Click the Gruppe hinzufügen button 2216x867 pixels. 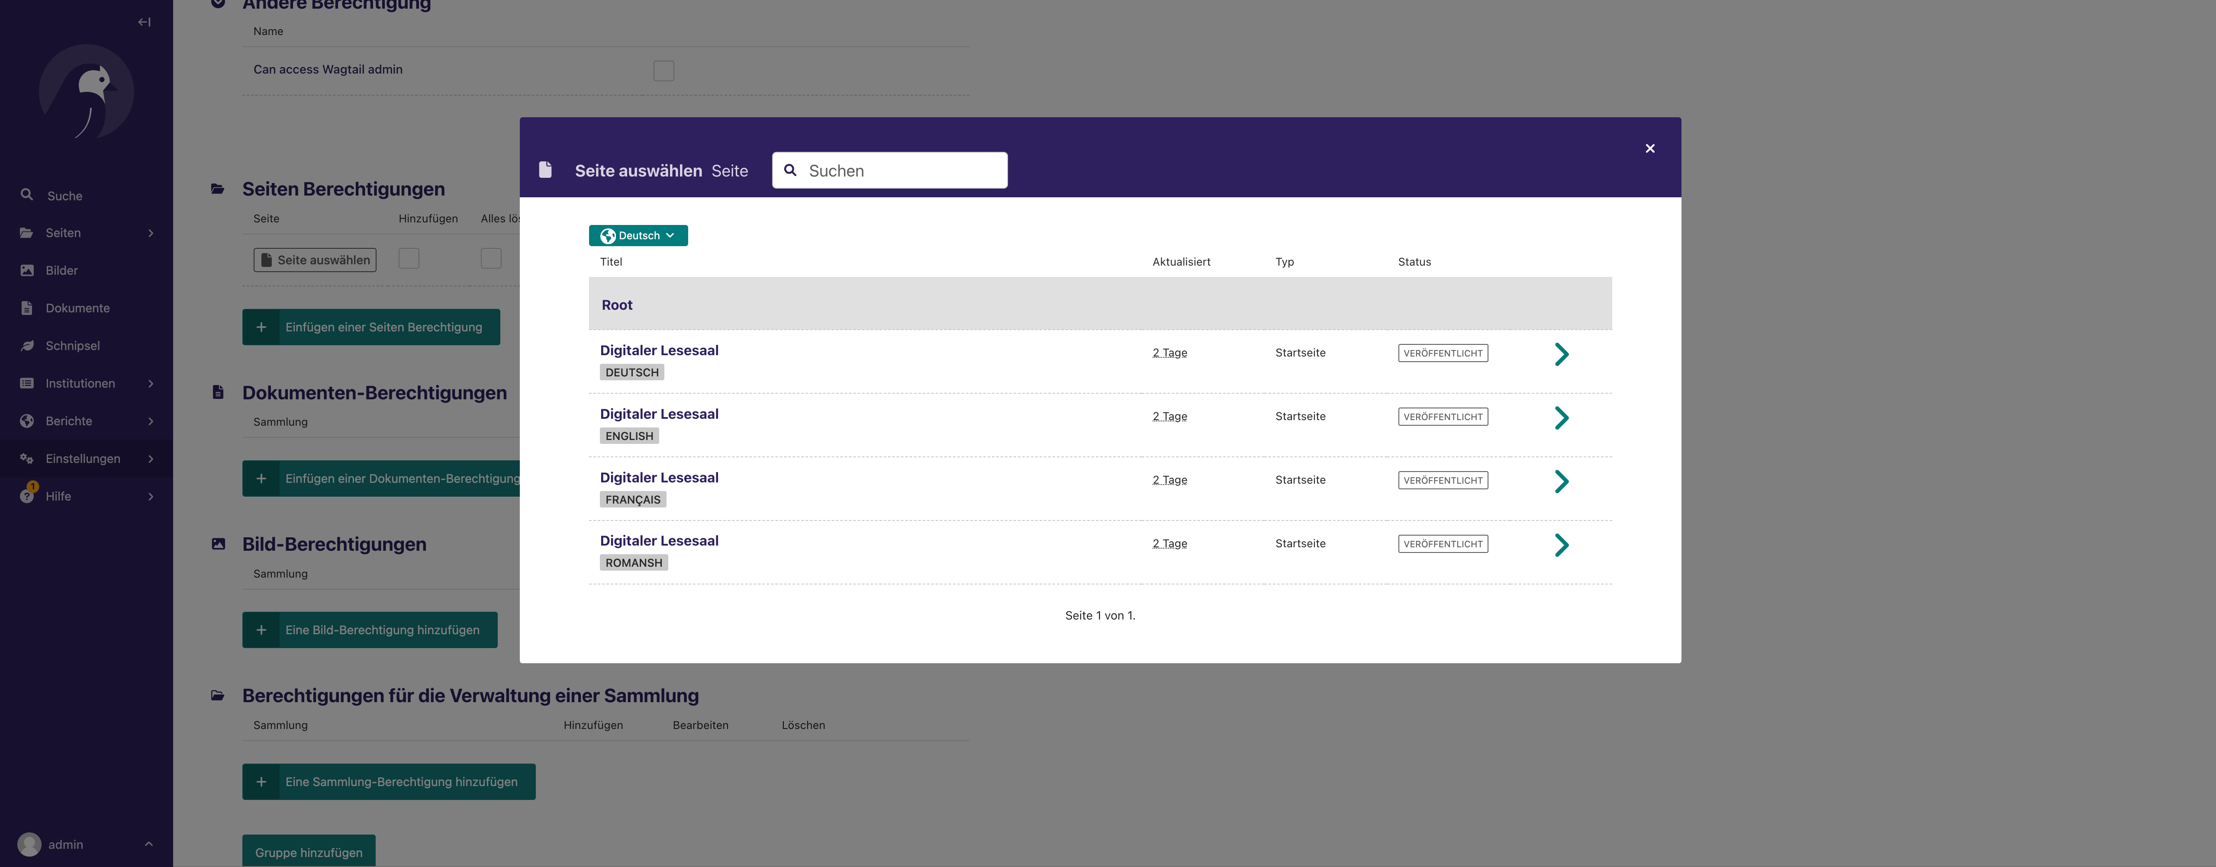pyautogui.click(x=309, y=851)
